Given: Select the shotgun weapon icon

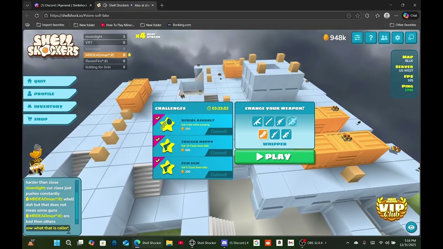Looking at the screenshot, I should [x=269, y=121].
